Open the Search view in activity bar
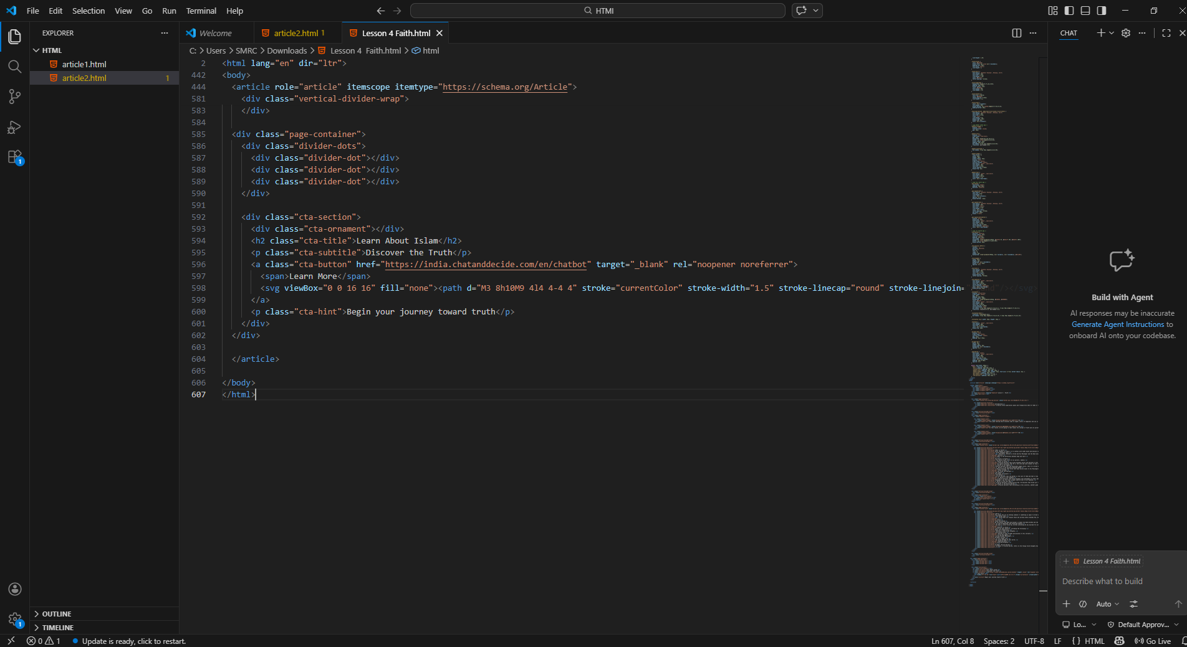Screen dimensions: 1187x647 14,67
